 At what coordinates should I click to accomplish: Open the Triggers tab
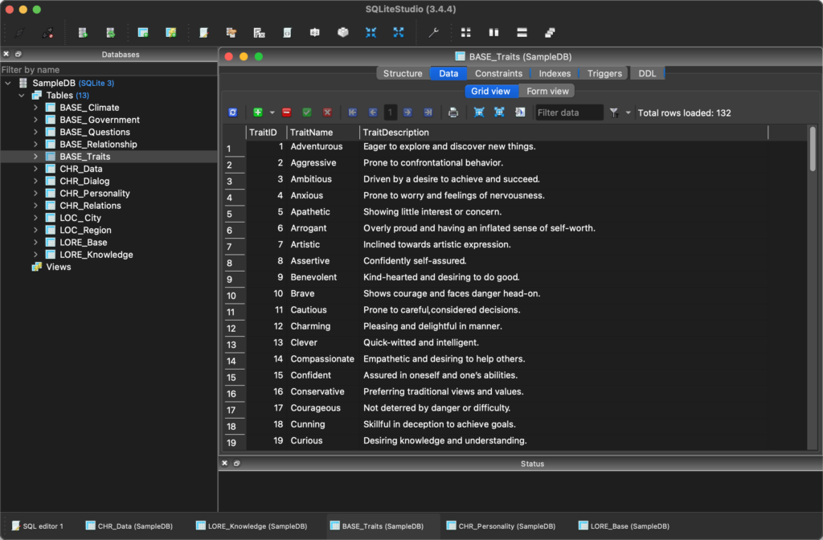click(x=604, y=73)
